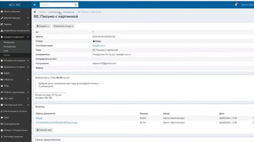Click the Автор column header
This screenshot has width=254, height=142.
click(166, 114)
